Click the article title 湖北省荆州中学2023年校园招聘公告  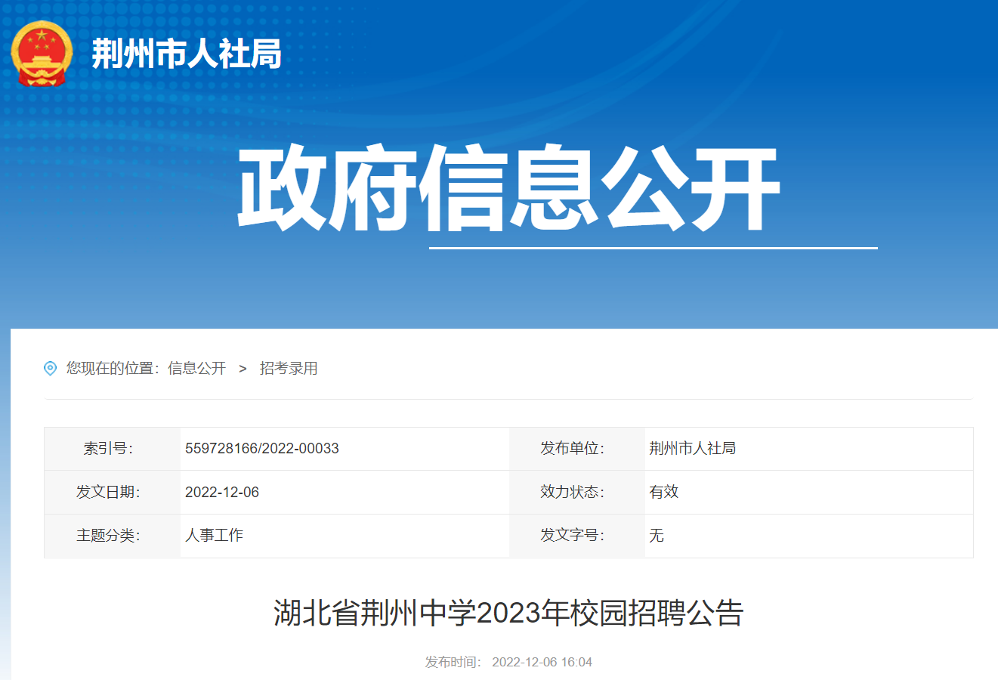(508, 613)
